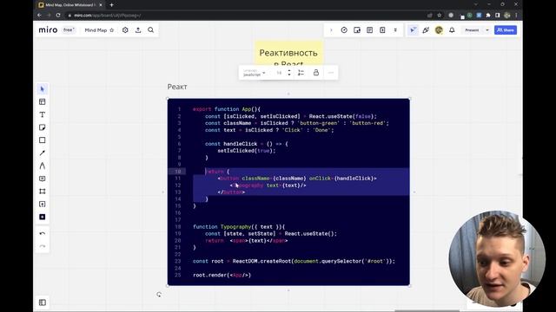Image resolution: width=556 pixels, height=312 pixels.
Task: Open the notifications bell
Action: [452, 30]
